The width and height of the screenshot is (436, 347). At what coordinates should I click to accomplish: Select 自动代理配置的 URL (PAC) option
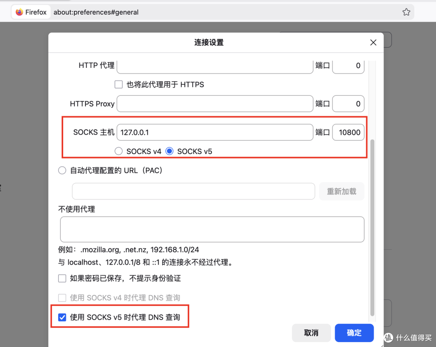tap(62, 170)
